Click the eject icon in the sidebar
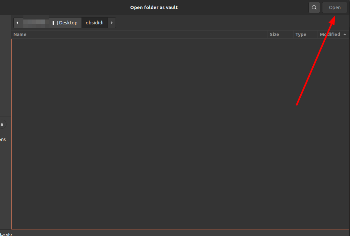The height and width of the screenshot is (236, 350). 2,125
